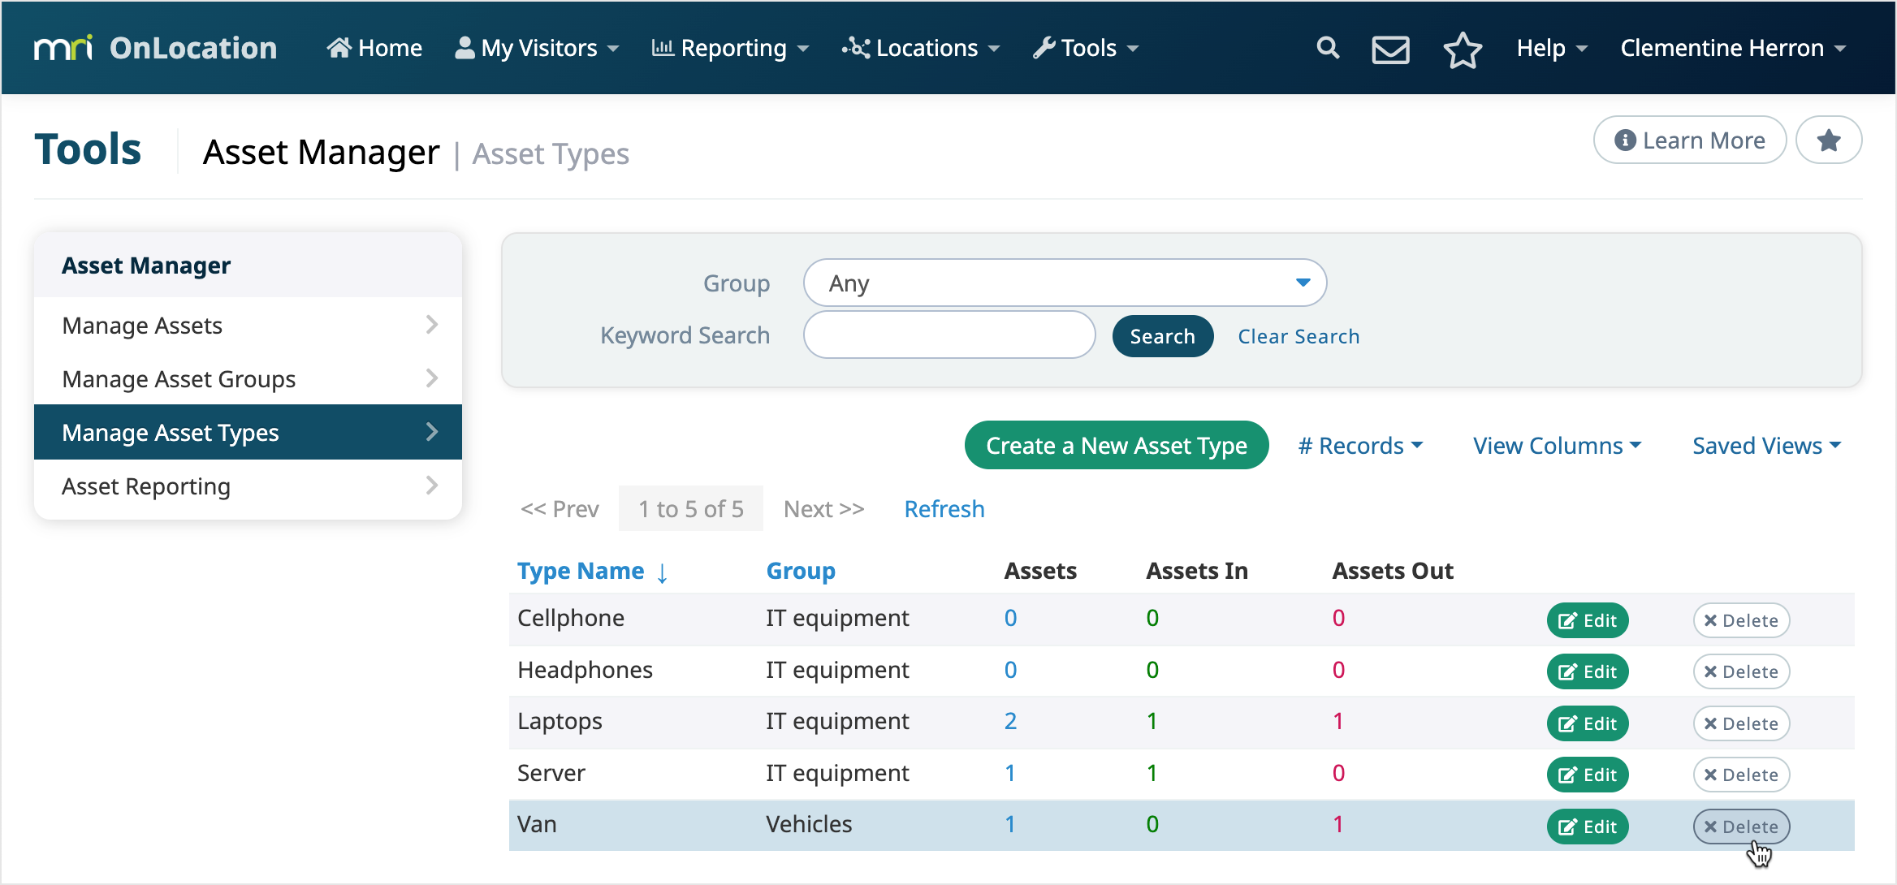
Task: Click the MRI OnLocation logo
Action: pyautogui.click(x=154, y=47)
